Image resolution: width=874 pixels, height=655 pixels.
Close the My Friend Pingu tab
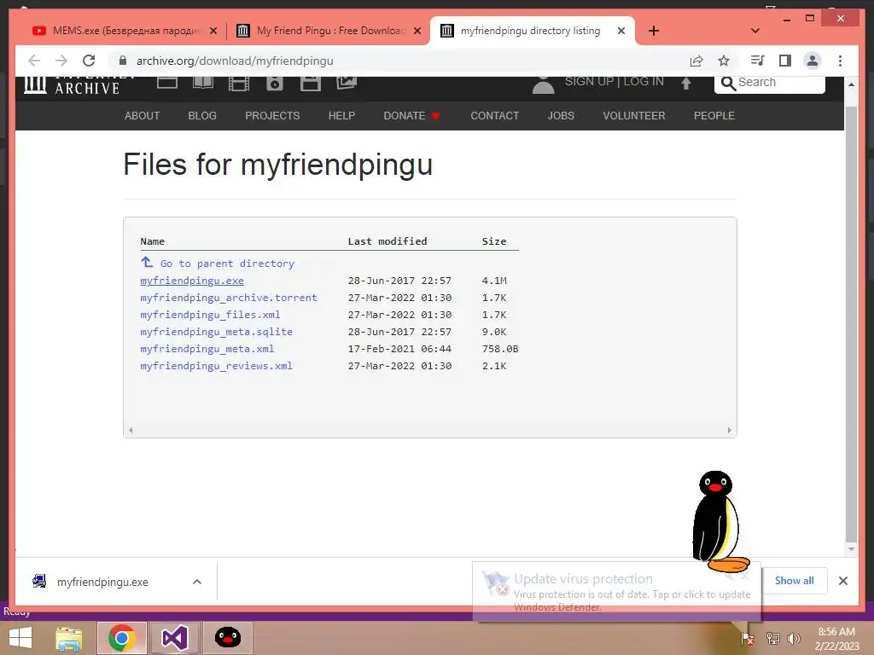(417, 31)
